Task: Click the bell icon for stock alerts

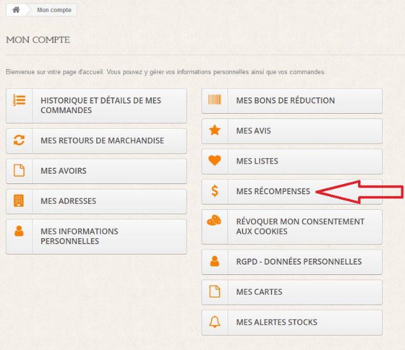Action: pos(215,322)
